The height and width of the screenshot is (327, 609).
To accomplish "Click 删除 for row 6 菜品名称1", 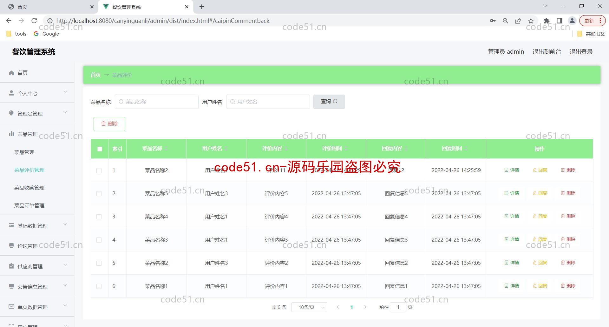I will pos(568,286).
